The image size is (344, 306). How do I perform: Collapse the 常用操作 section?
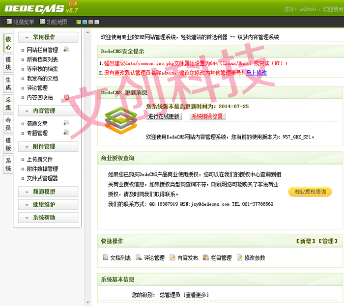[x=48, y=37]
